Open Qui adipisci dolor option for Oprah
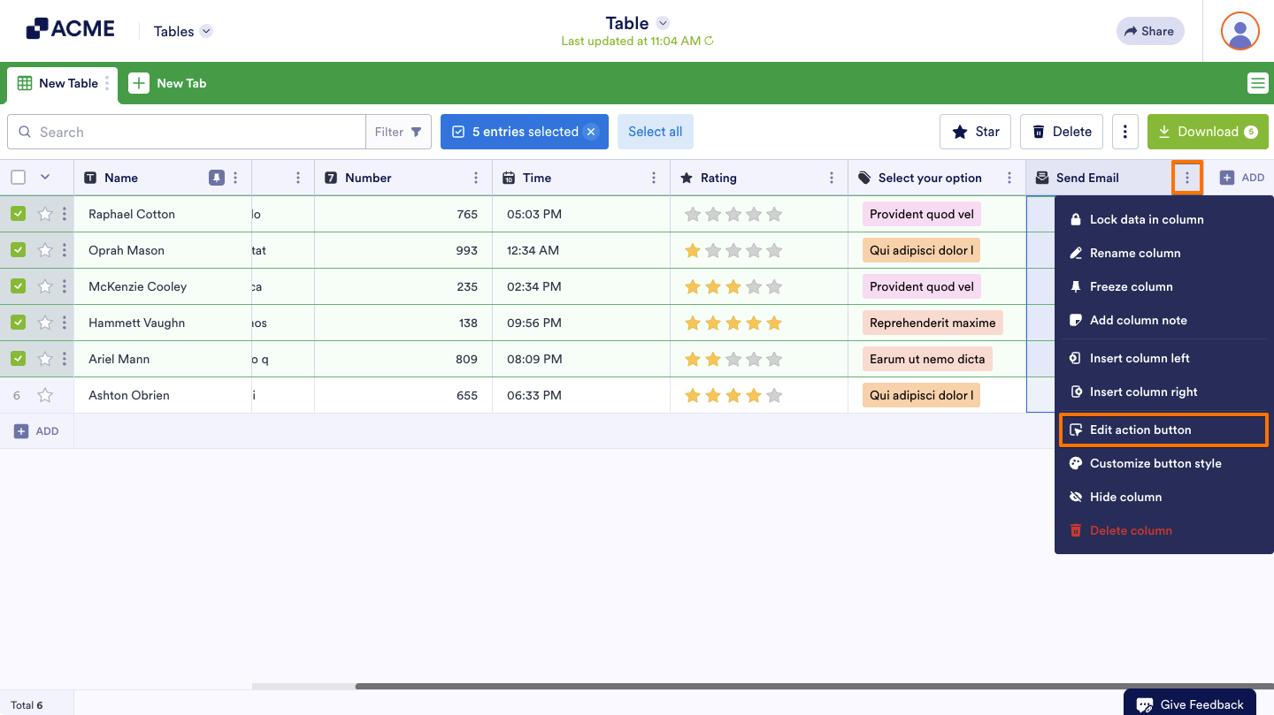This screenshot has width=1274, height=715. (x=922, y=250)
